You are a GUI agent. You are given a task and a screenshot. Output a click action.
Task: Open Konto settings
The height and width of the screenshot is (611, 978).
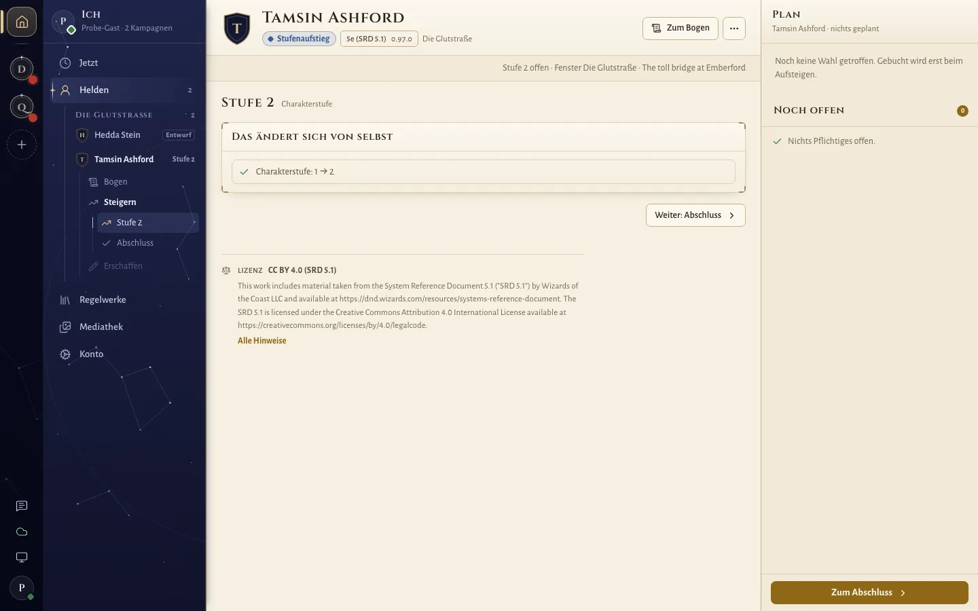[x=124, y=354]
